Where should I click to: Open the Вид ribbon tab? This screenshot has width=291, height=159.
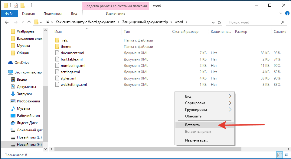coord(74,14)
